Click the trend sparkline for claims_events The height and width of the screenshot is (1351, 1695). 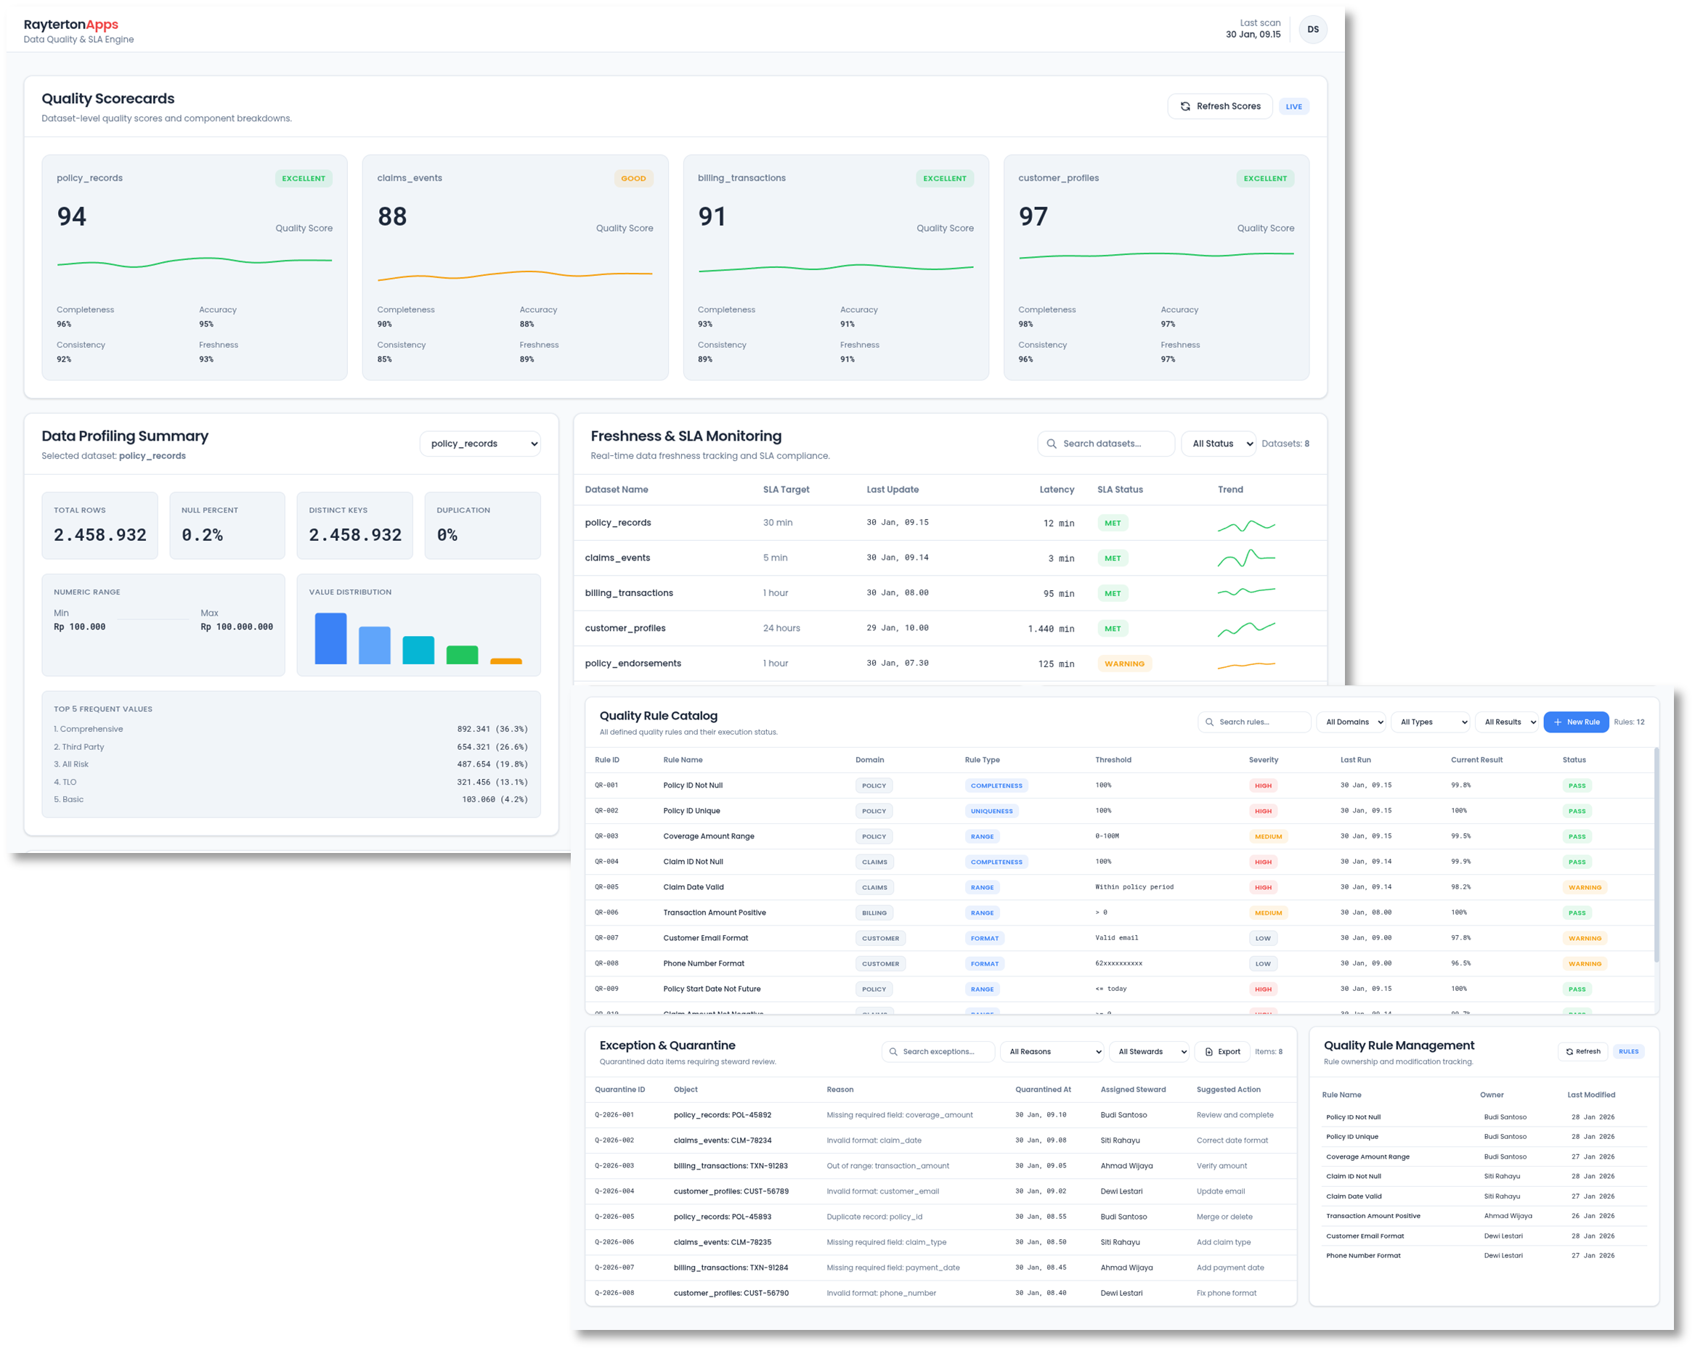1246,558
